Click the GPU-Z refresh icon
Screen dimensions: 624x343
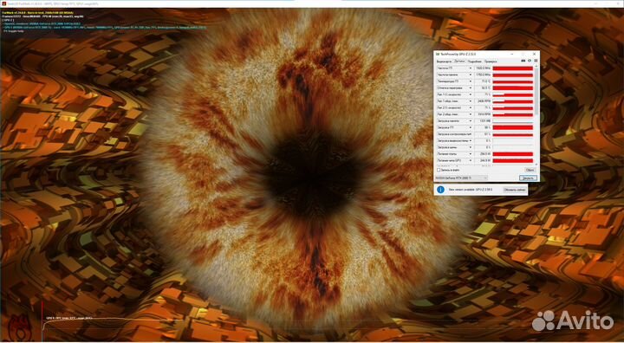pyautogui.click(x=530, y=61)
